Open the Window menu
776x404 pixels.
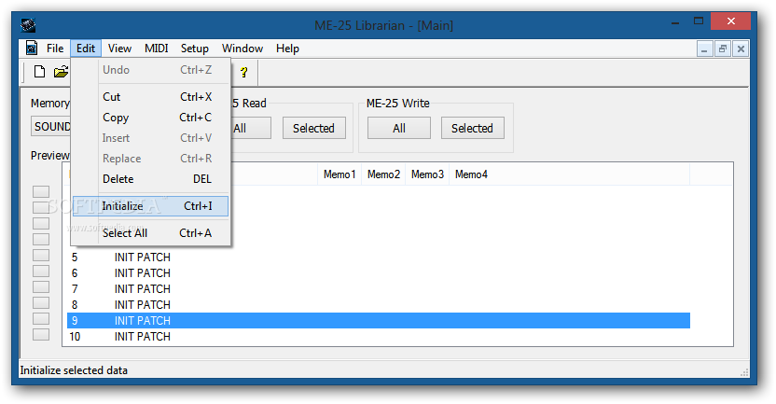[242, 49]
